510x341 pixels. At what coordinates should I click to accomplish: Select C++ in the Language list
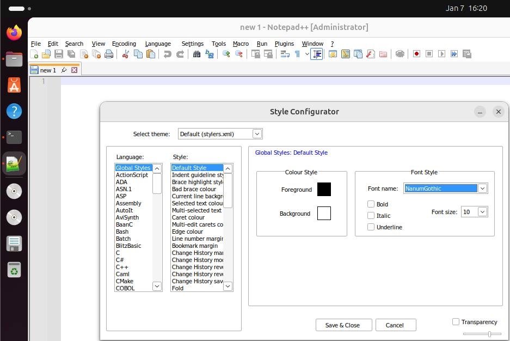pyautogui.click(x=122, y=267)
